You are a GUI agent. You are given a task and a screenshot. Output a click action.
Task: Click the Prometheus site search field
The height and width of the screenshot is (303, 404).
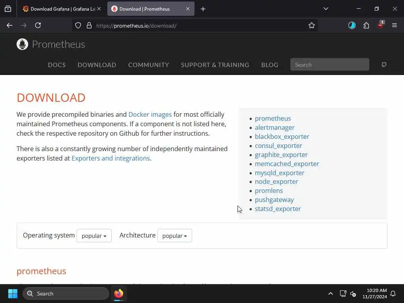pos(329,65)
